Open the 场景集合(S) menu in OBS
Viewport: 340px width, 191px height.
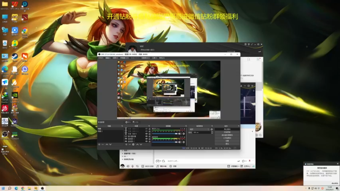pyautogui.click(x=145, y=58)
